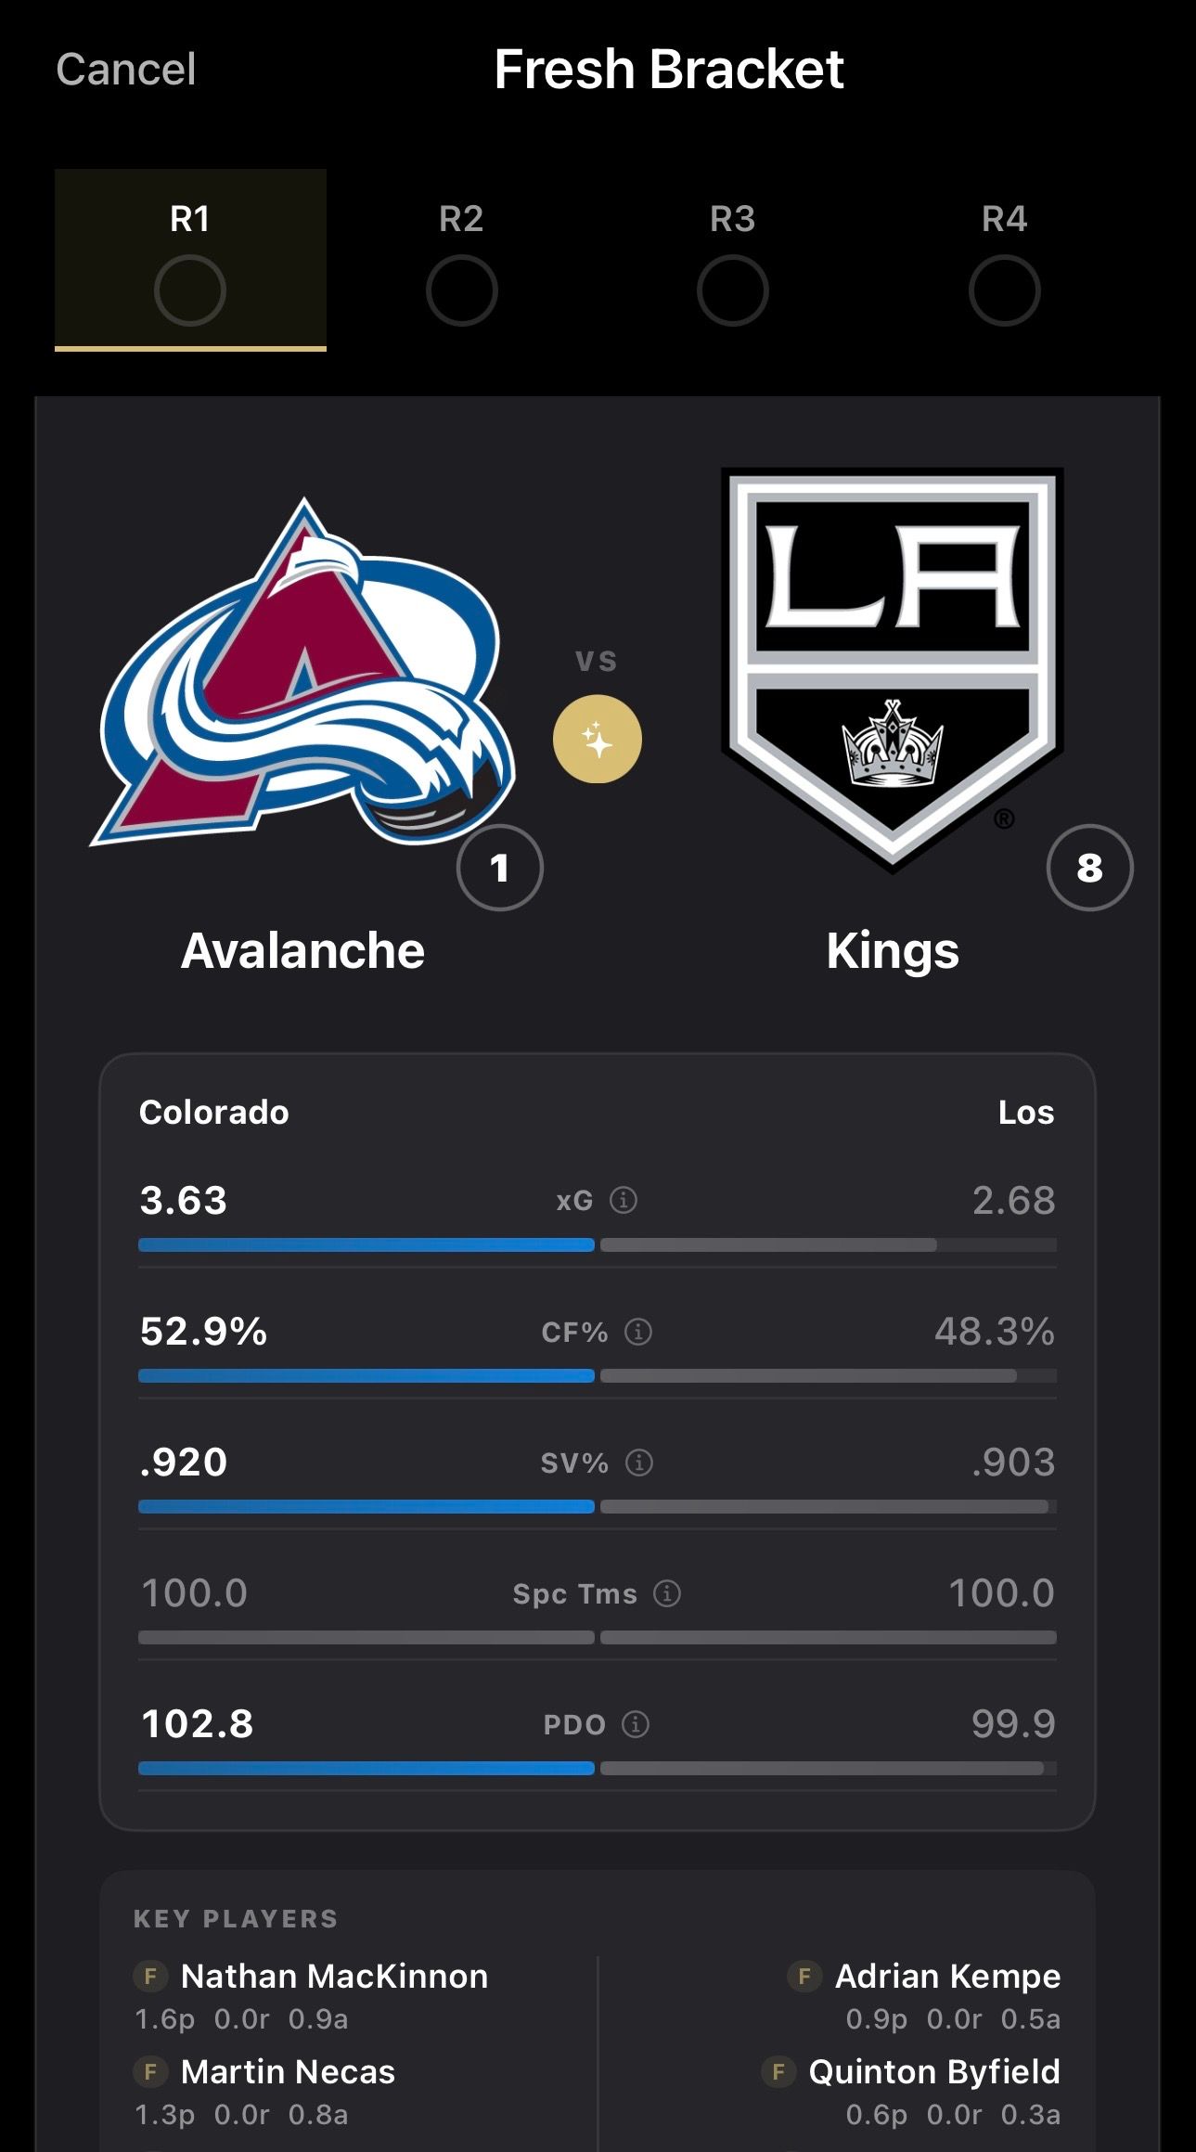Switch to the R1 round tab
The image size is (1196, 2152).
(190, 260)
